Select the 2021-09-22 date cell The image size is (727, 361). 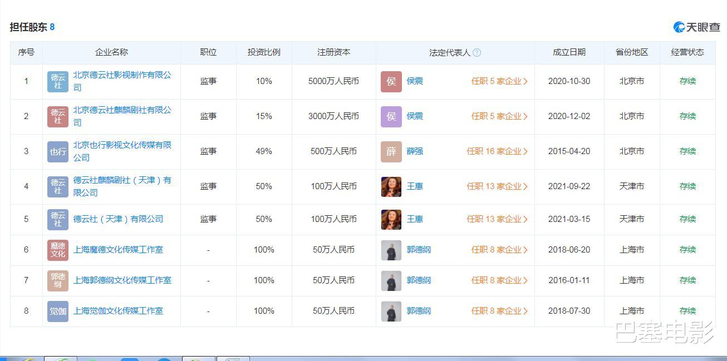[x=569, y=186]
